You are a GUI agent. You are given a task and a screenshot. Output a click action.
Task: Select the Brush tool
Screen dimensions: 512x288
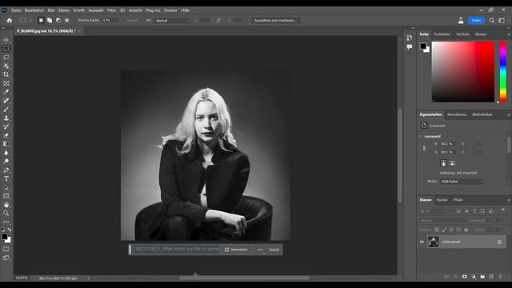(6, 110)
